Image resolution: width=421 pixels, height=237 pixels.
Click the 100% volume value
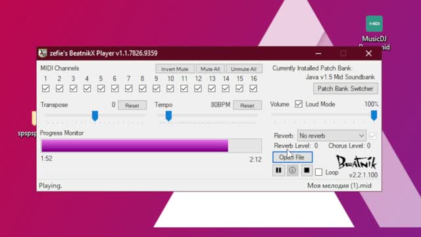click(x=371, y=104)
